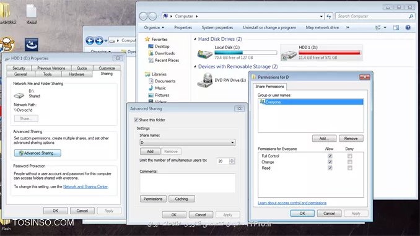
Task: Click the change view icon
Action: 378,27
